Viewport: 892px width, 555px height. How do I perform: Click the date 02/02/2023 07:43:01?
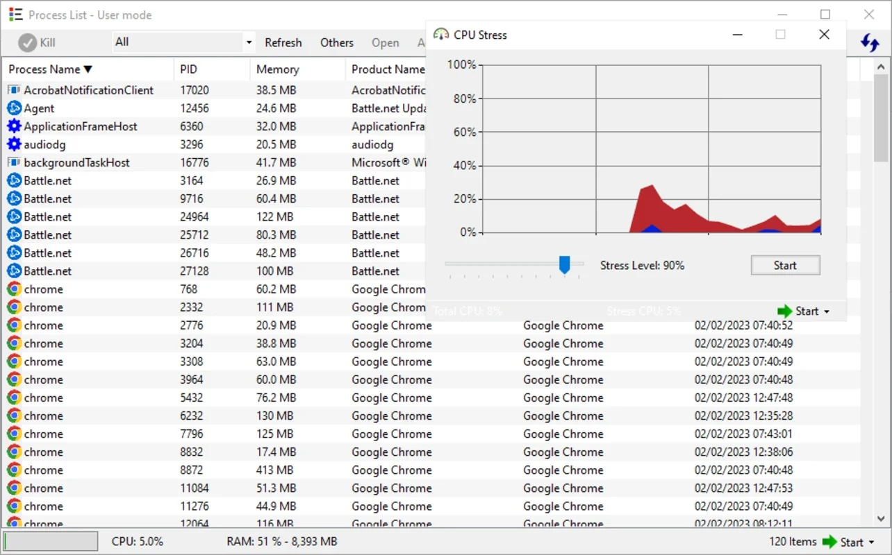(x=743, y=434)
